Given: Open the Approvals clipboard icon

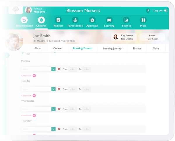Looking at the screenshot, I should [x=92, y=20].
